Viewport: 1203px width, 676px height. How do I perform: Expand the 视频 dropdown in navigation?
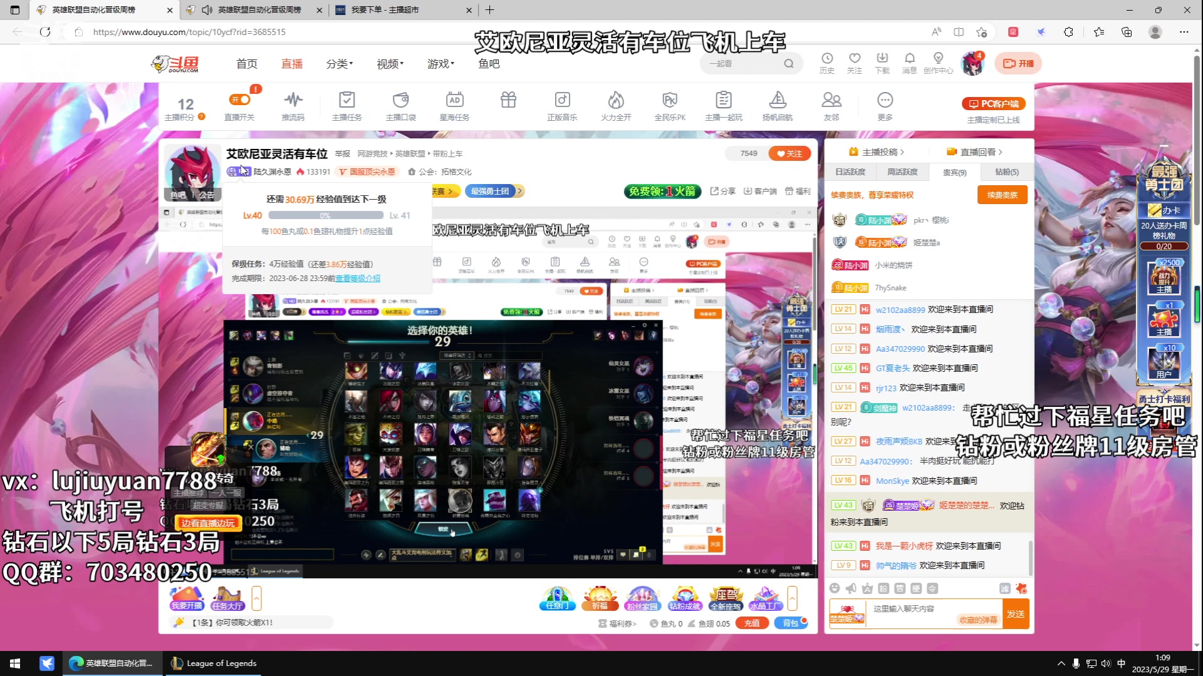[390, 63]
